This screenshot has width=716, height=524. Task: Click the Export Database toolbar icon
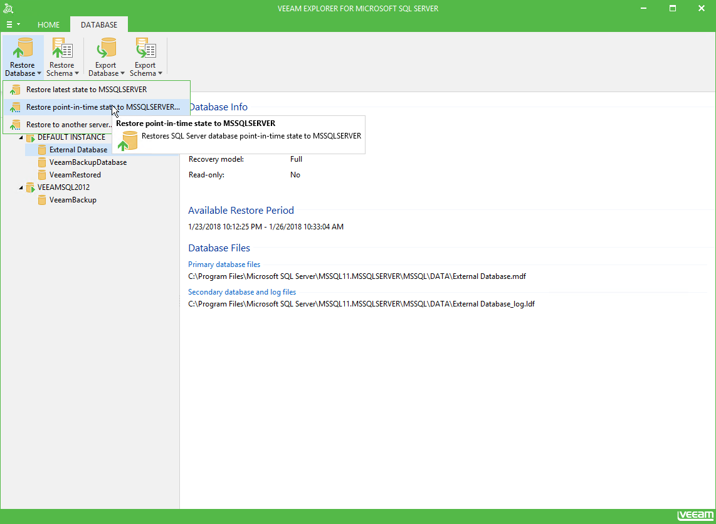105,48
